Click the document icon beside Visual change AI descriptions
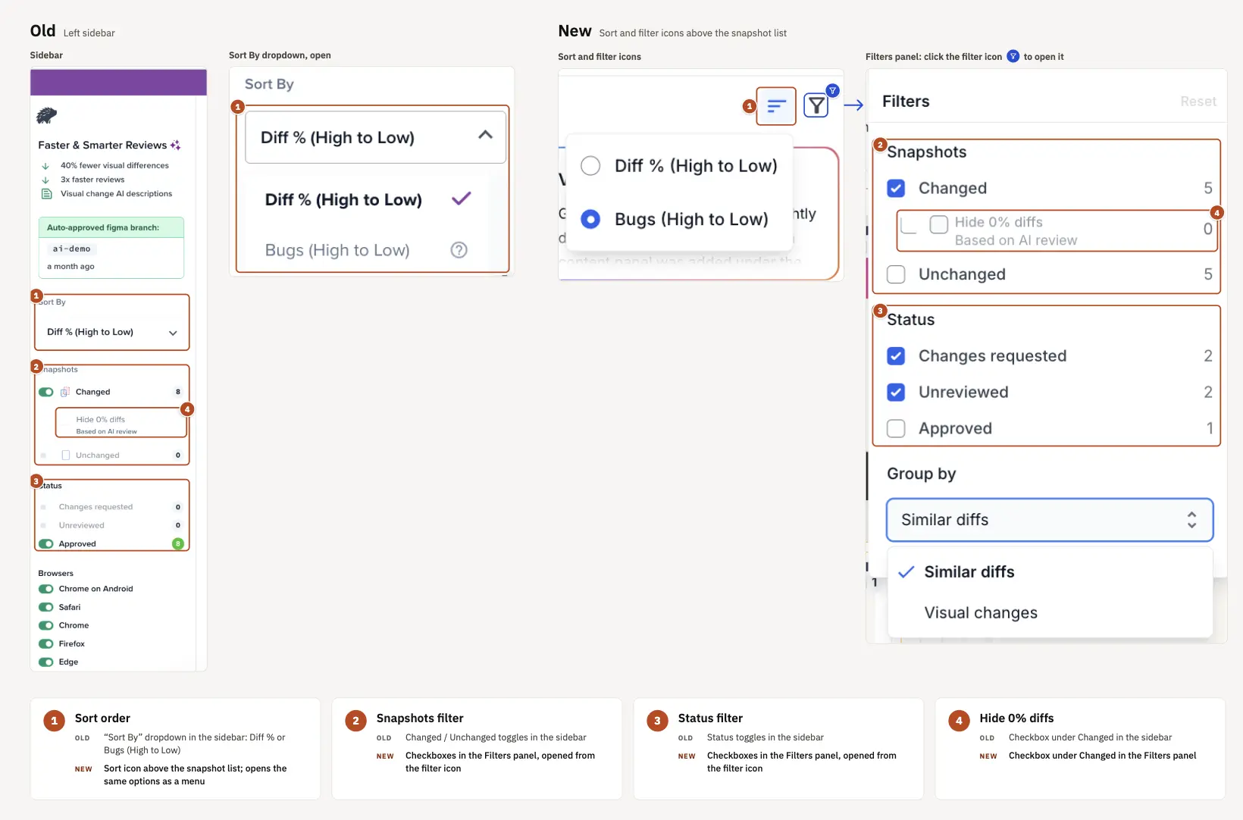This screenshot has height=820, width=1243. (x=45, y=194)
